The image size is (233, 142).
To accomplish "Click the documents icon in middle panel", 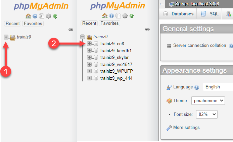I will click(118, 16).
